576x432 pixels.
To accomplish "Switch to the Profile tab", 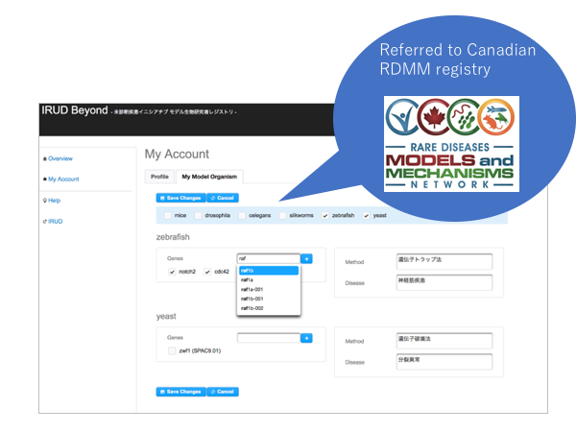I will point(159,177).
